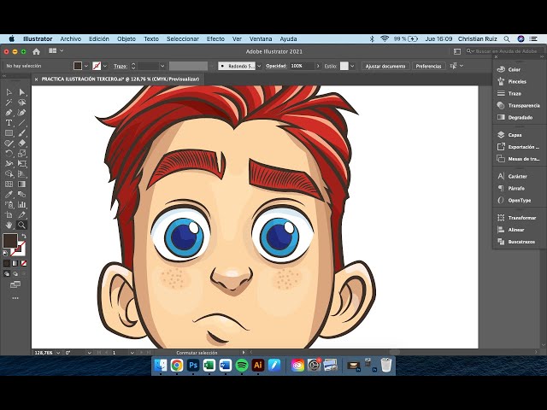Select the Shape Builder tool
Image resolution: width=547 pixels, height=410 pixels.
[x=9, y=173]
